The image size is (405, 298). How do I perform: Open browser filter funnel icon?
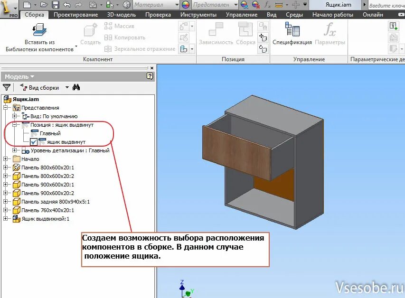(x=7, y=87)
